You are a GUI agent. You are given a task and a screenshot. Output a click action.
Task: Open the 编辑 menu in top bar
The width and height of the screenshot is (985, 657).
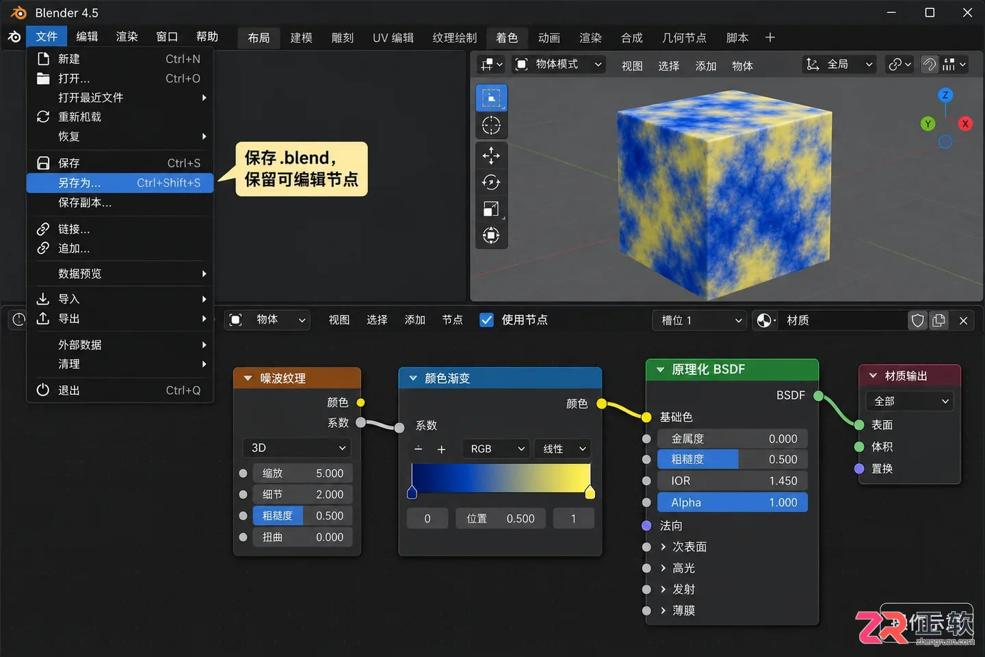pyautogui.click(x=87, y=37)
